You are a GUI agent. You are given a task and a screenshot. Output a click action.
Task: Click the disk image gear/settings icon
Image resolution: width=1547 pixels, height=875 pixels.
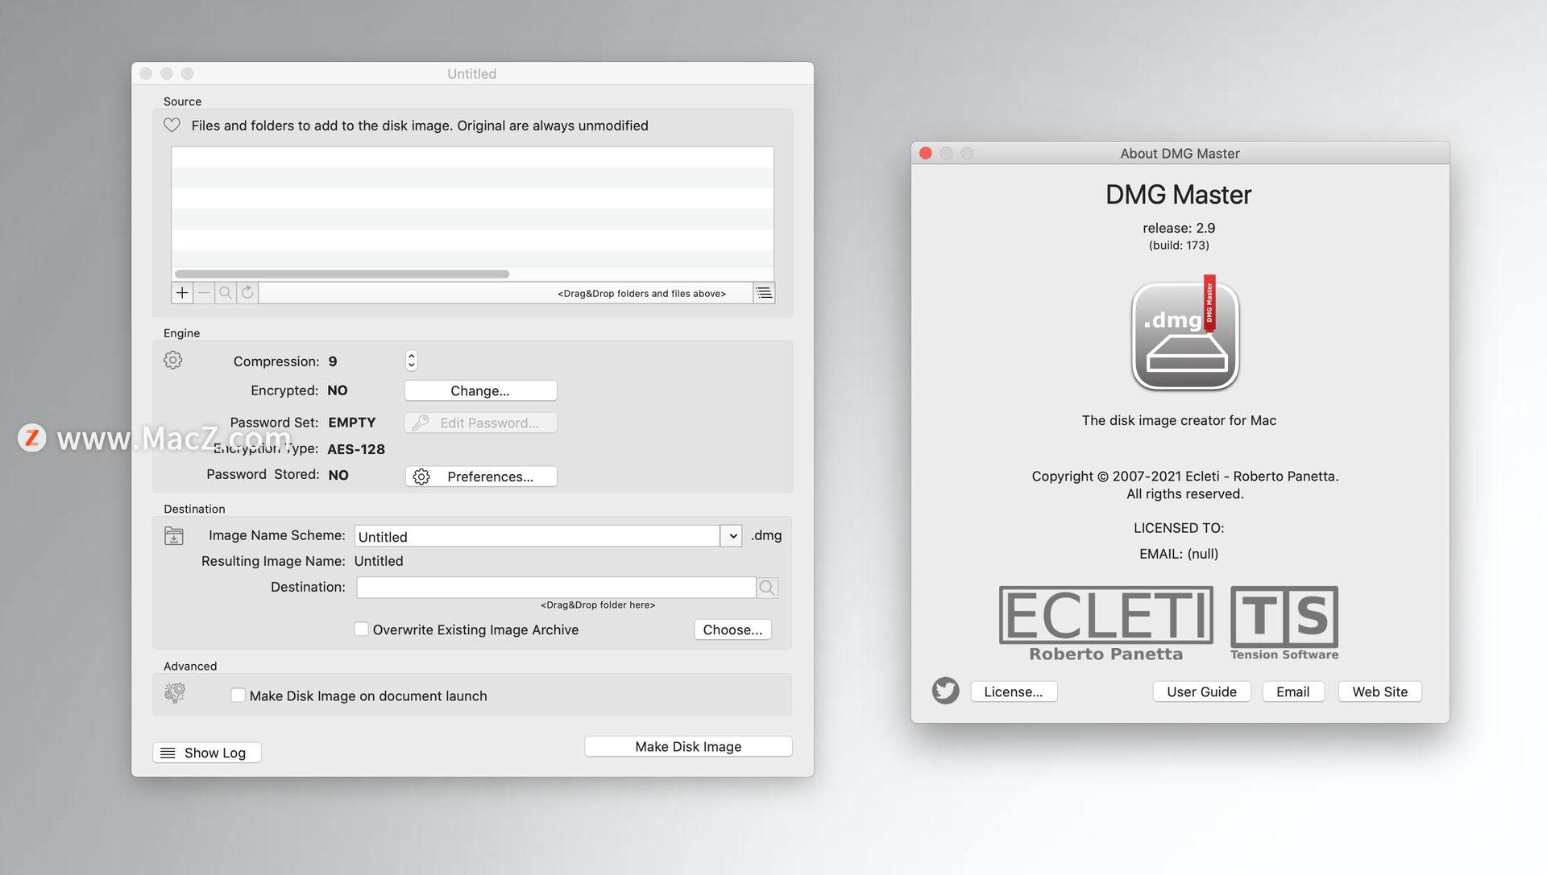(x=172, y=359)
